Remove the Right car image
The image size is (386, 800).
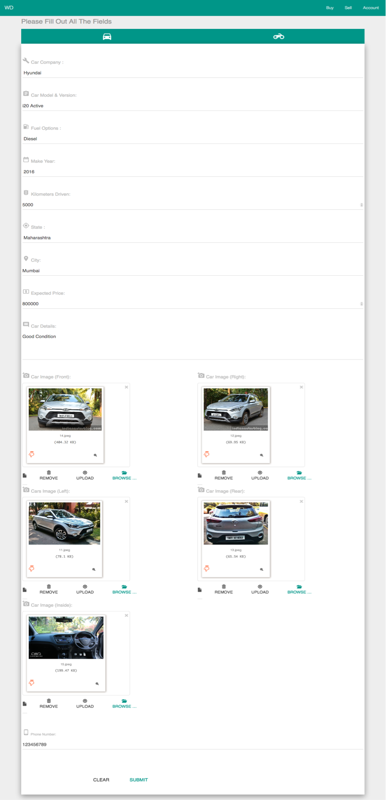click(223, 476)
